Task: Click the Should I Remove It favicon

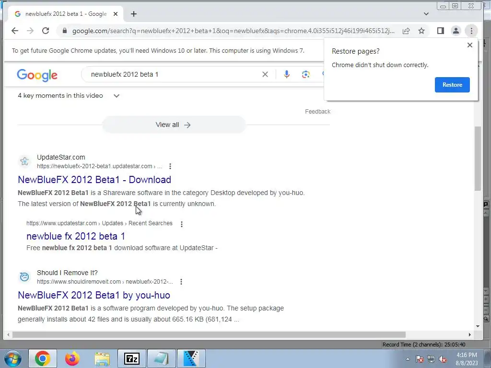Action: pos(24,276)
